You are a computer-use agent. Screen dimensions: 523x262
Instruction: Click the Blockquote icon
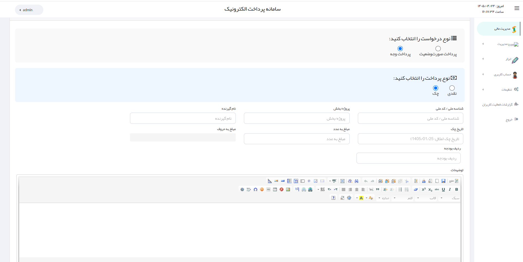[x=378, y=190]
